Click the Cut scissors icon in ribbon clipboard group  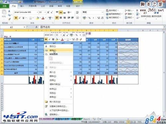click(x=9, y=11)
